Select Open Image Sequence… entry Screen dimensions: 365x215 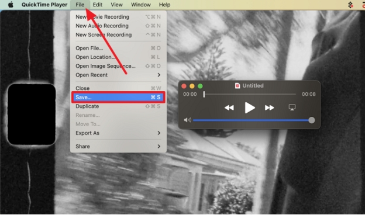tap(118, 66)
